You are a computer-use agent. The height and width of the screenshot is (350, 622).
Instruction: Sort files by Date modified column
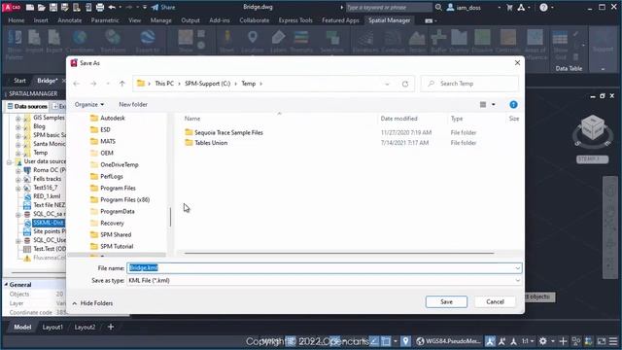(x=398, y=119)
